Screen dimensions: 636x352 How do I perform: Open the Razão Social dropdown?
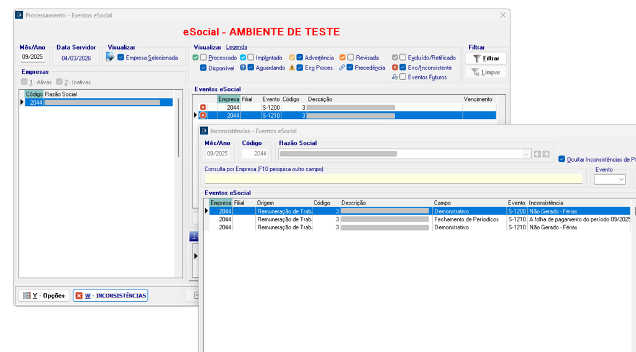point(527,154)
